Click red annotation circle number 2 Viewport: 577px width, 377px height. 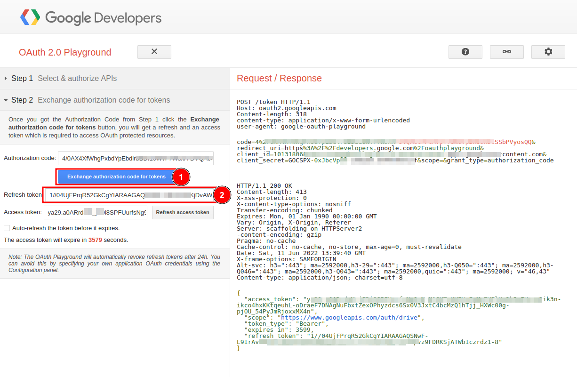[223, 194]
